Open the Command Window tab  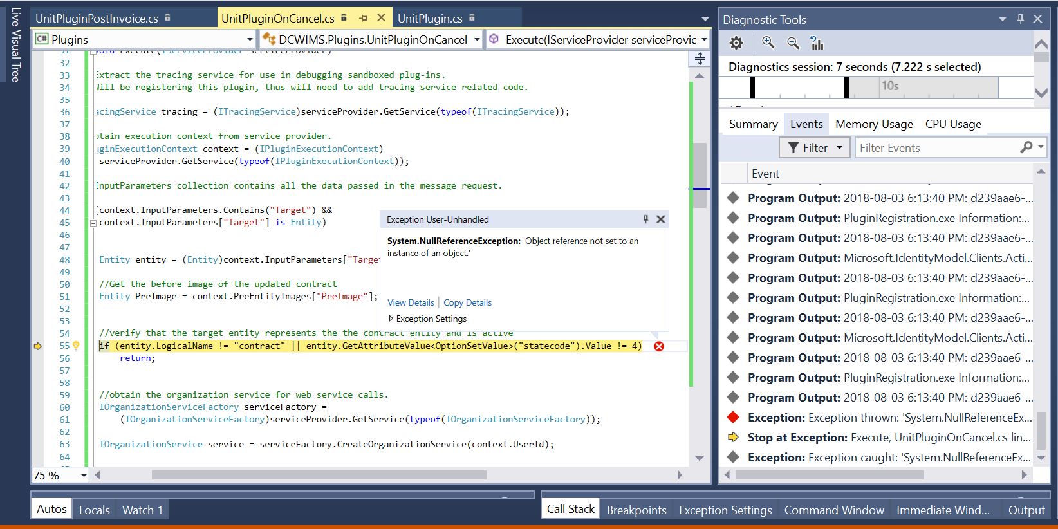(x=834, y=510)
